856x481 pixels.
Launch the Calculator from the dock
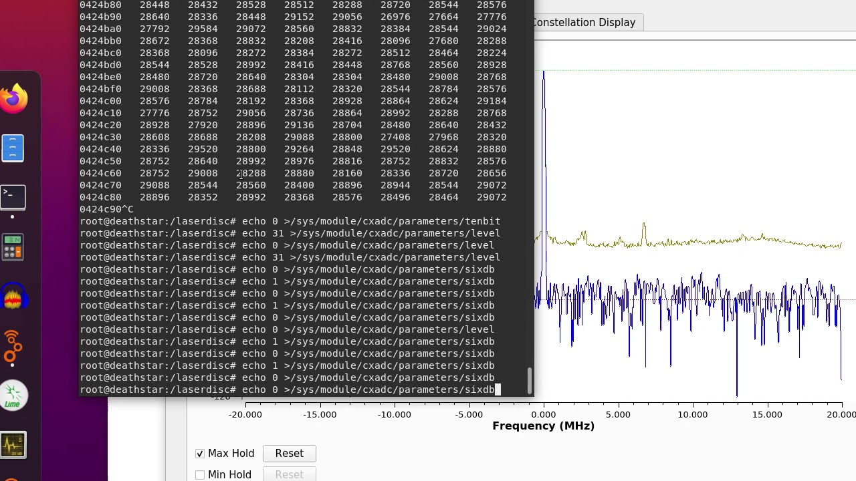coord(13,247)
